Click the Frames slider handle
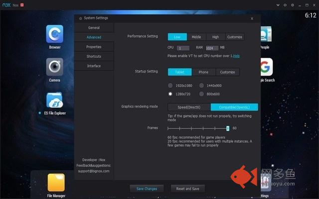This screenshot has height=199, width=319. click(x=228, y=128)
